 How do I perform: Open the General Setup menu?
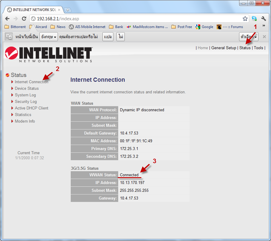click(x=224, y=48)
